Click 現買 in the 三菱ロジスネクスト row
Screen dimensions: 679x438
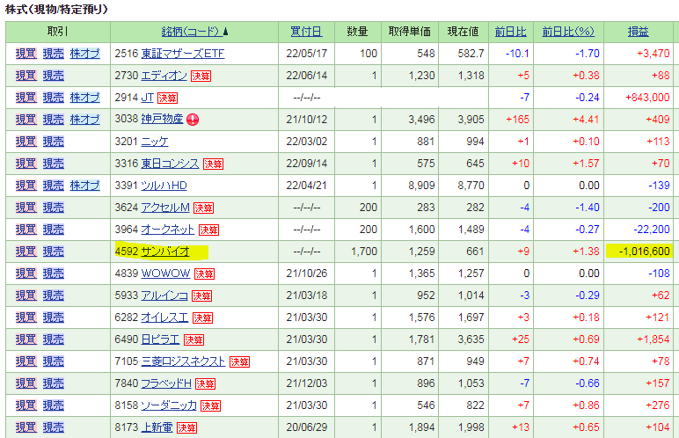pyautogui.click(x=26, y=361)
